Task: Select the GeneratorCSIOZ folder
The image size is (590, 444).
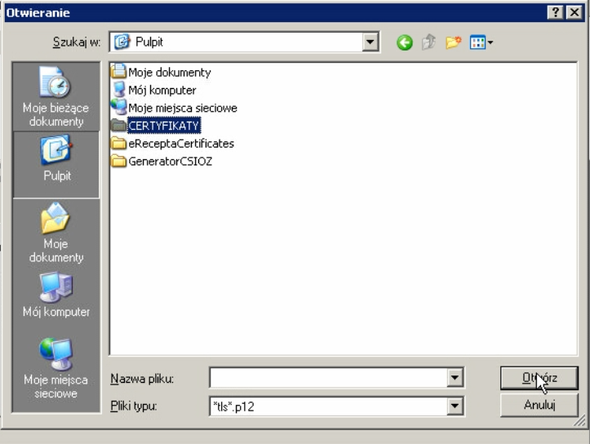Action: (169, 160)
